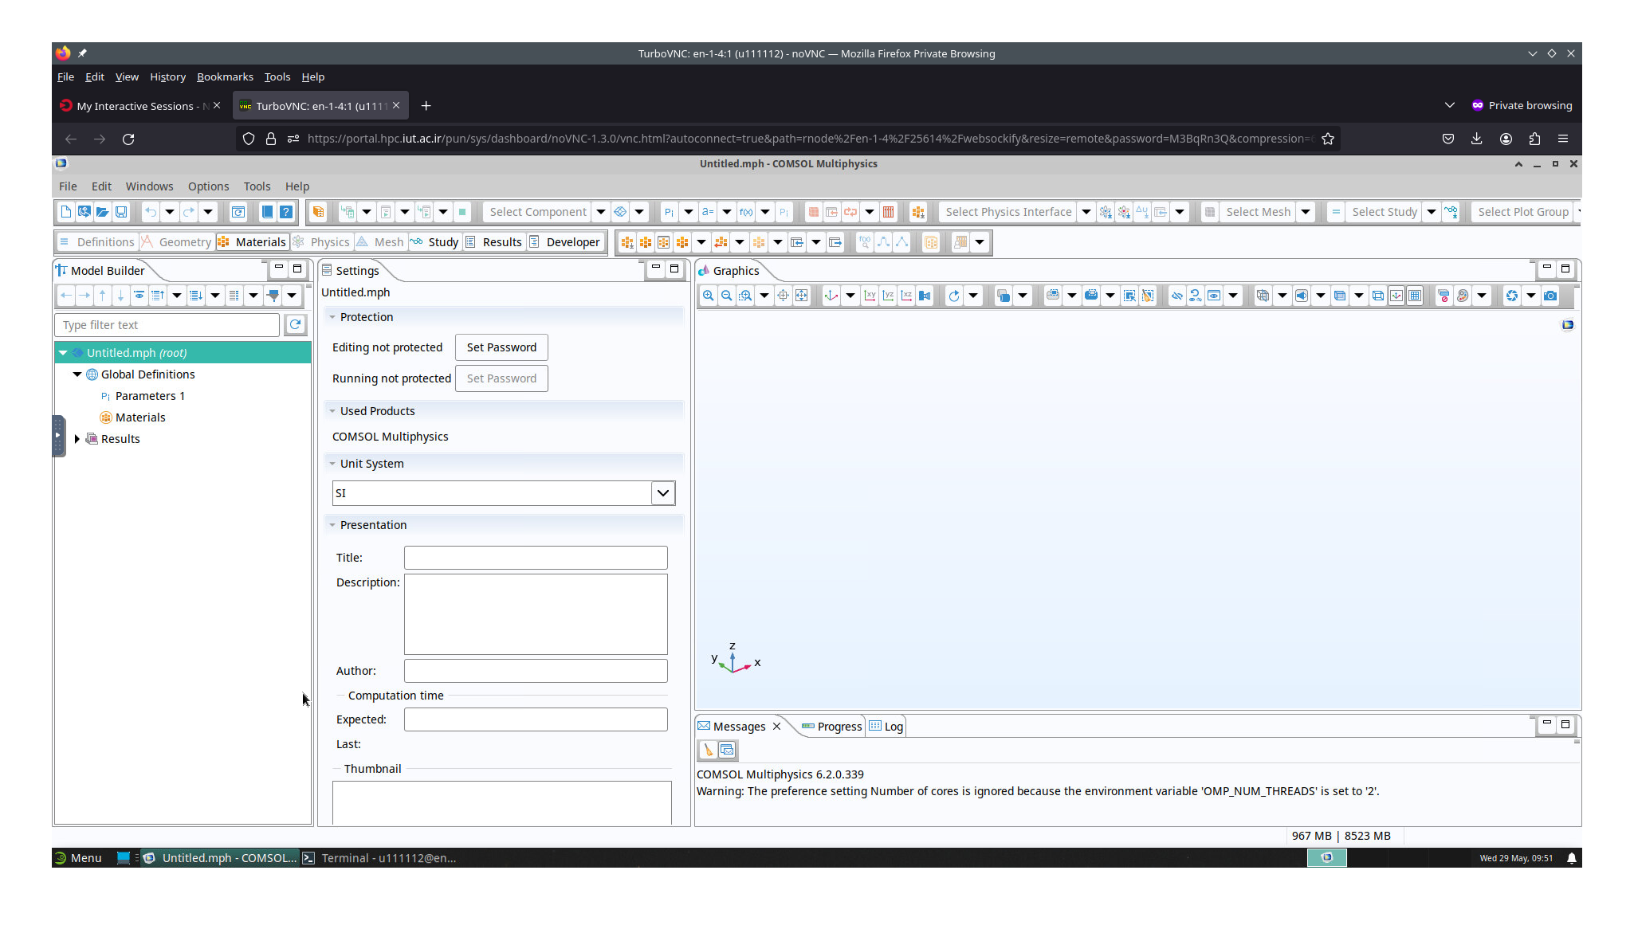Viewport: 1634px width, 929px height.
Task: Click the New model icon in COMSOL toolbar
Action: point(66,212)
